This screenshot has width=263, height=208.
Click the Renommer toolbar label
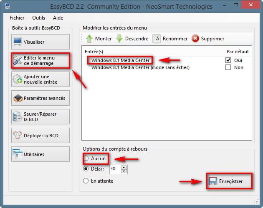tap(175, 39)
